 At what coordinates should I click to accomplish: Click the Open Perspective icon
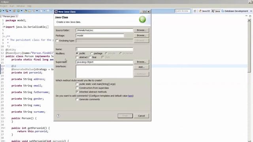[x=195, y=11]
